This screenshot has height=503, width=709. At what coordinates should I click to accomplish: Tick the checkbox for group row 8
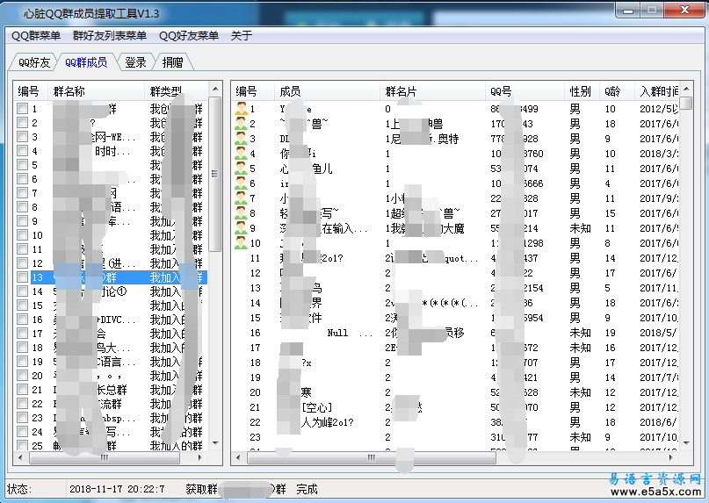(22, 206)
